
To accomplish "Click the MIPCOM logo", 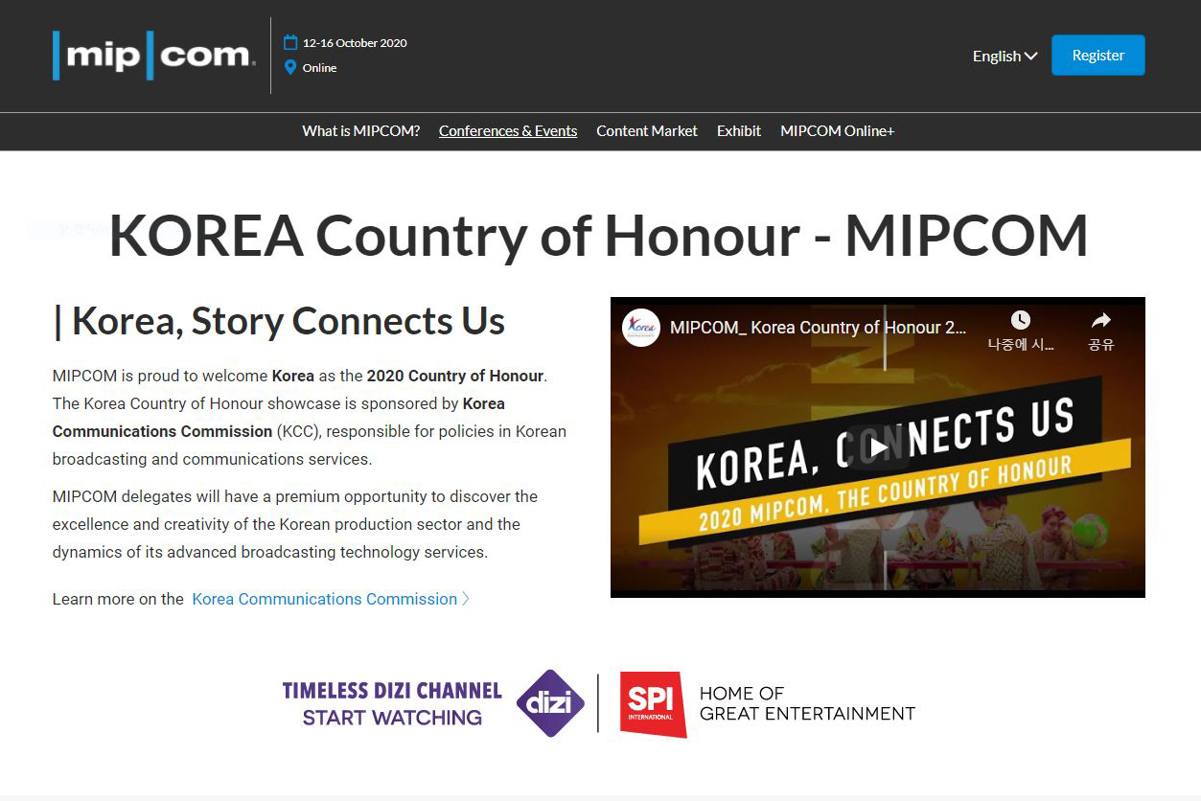I will click(x=154, y=56).
